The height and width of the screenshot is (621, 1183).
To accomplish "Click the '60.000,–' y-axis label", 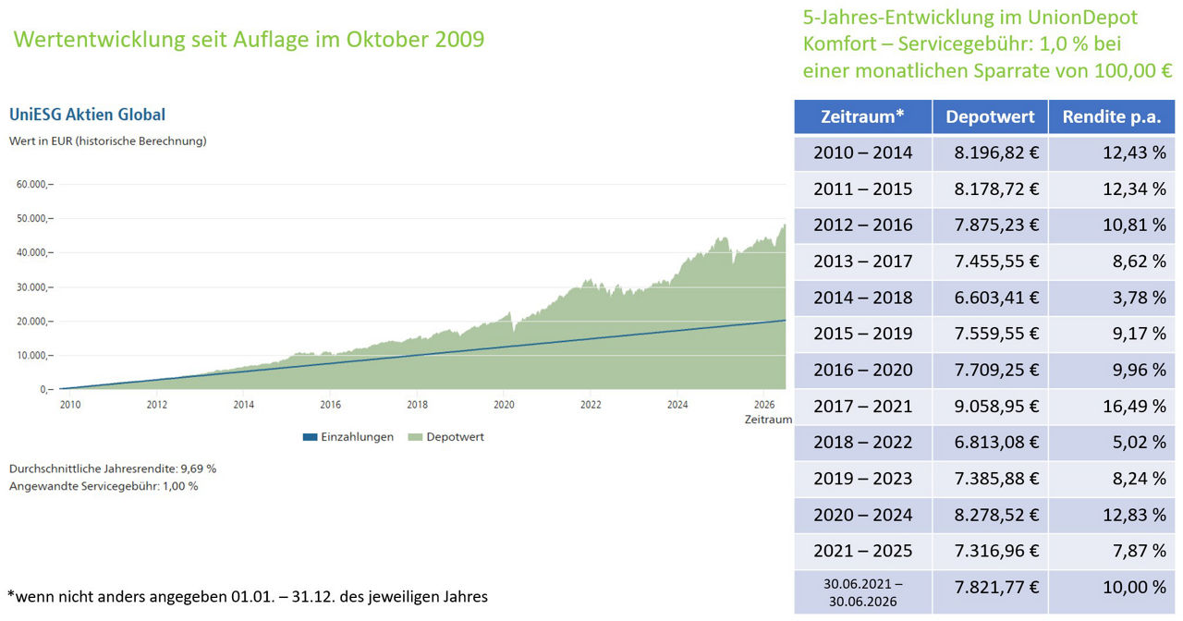I will [x=33, y=185].
